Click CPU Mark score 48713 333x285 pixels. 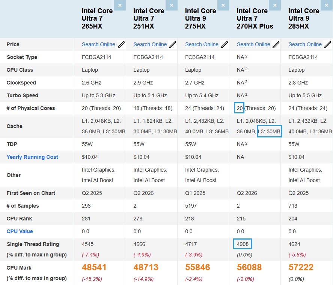(x=146, y=267)
